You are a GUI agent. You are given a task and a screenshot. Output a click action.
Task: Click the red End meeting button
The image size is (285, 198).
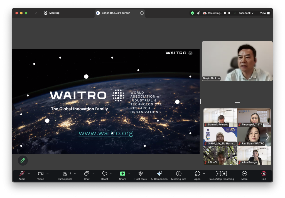264,174
